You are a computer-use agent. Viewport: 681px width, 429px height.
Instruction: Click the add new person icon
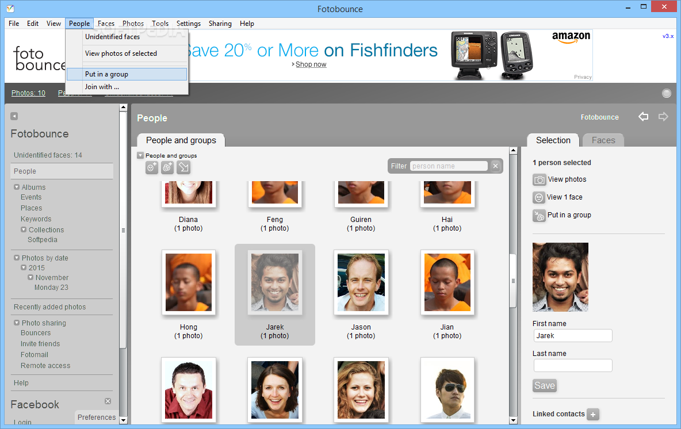point(152,167)
